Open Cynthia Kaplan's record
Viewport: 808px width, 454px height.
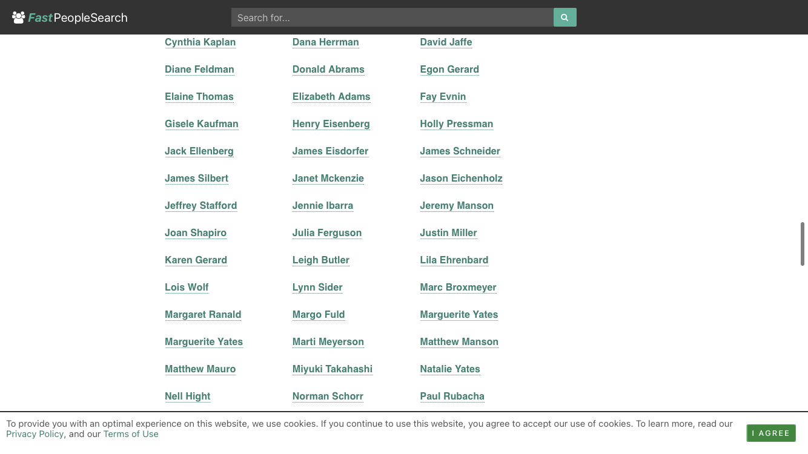200,42
